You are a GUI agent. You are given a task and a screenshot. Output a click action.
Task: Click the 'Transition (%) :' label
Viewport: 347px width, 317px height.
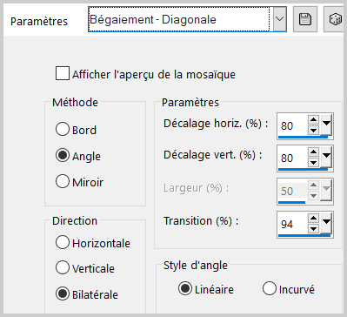201,221
